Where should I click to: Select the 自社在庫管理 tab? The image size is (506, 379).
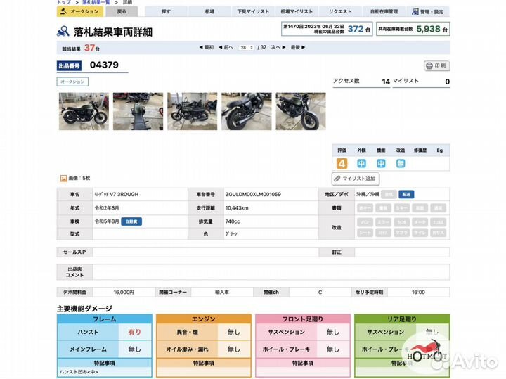tap(384, 12)
